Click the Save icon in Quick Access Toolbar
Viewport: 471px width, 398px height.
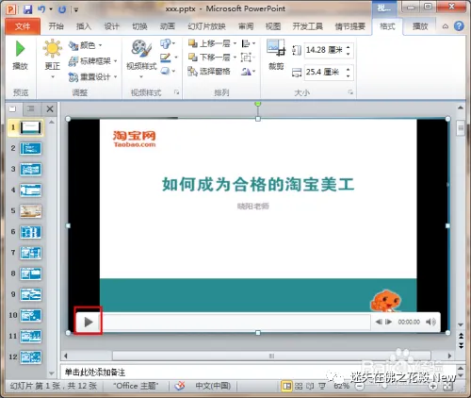28,9
